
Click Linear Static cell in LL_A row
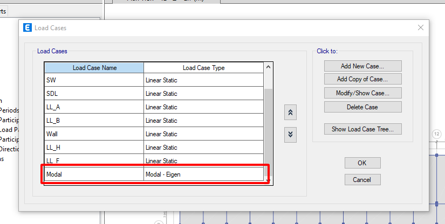(204, 107)
